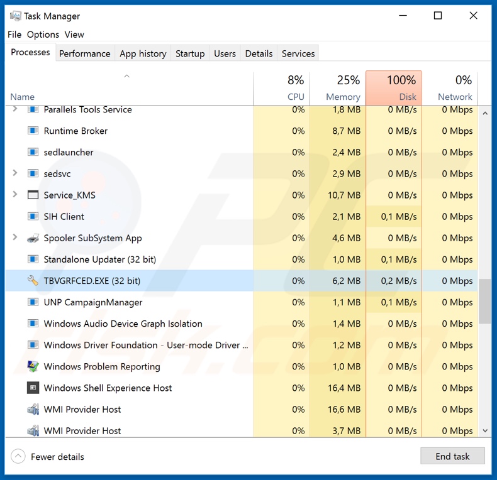Click the scrollbar down arrow
This screenshot has width=497, height=480.
click(x=485, y=430)
